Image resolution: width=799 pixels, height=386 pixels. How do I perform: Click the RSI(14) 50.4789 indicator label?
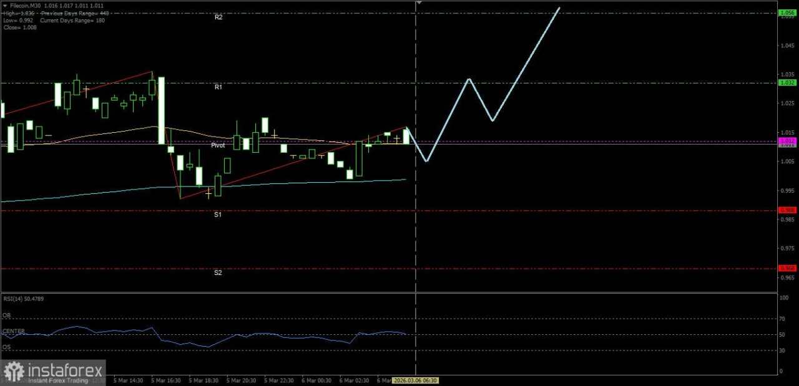(x=23, y=299)
